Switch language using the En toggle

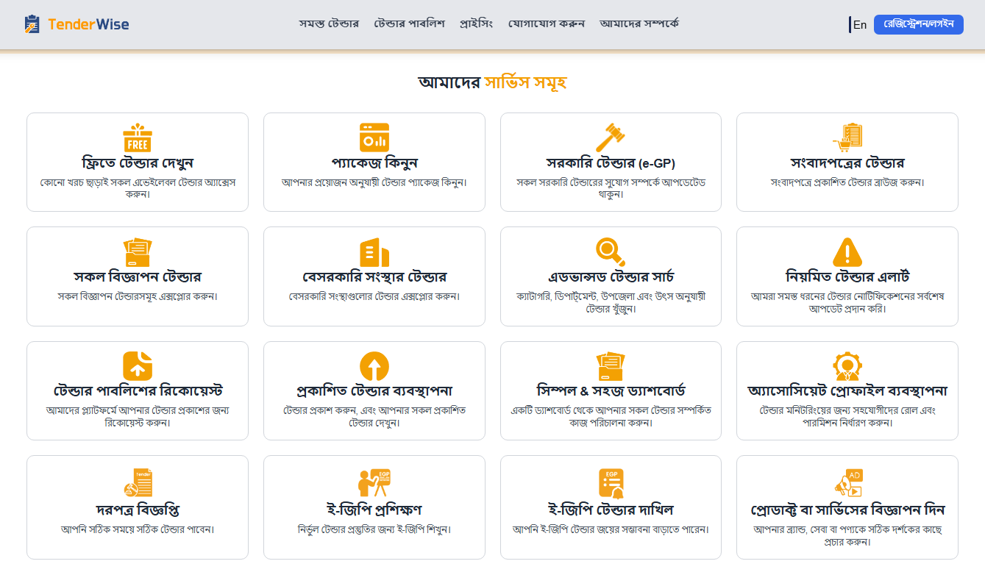tap(859, 24)
